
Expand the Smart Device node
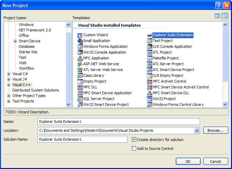(15, 41)
